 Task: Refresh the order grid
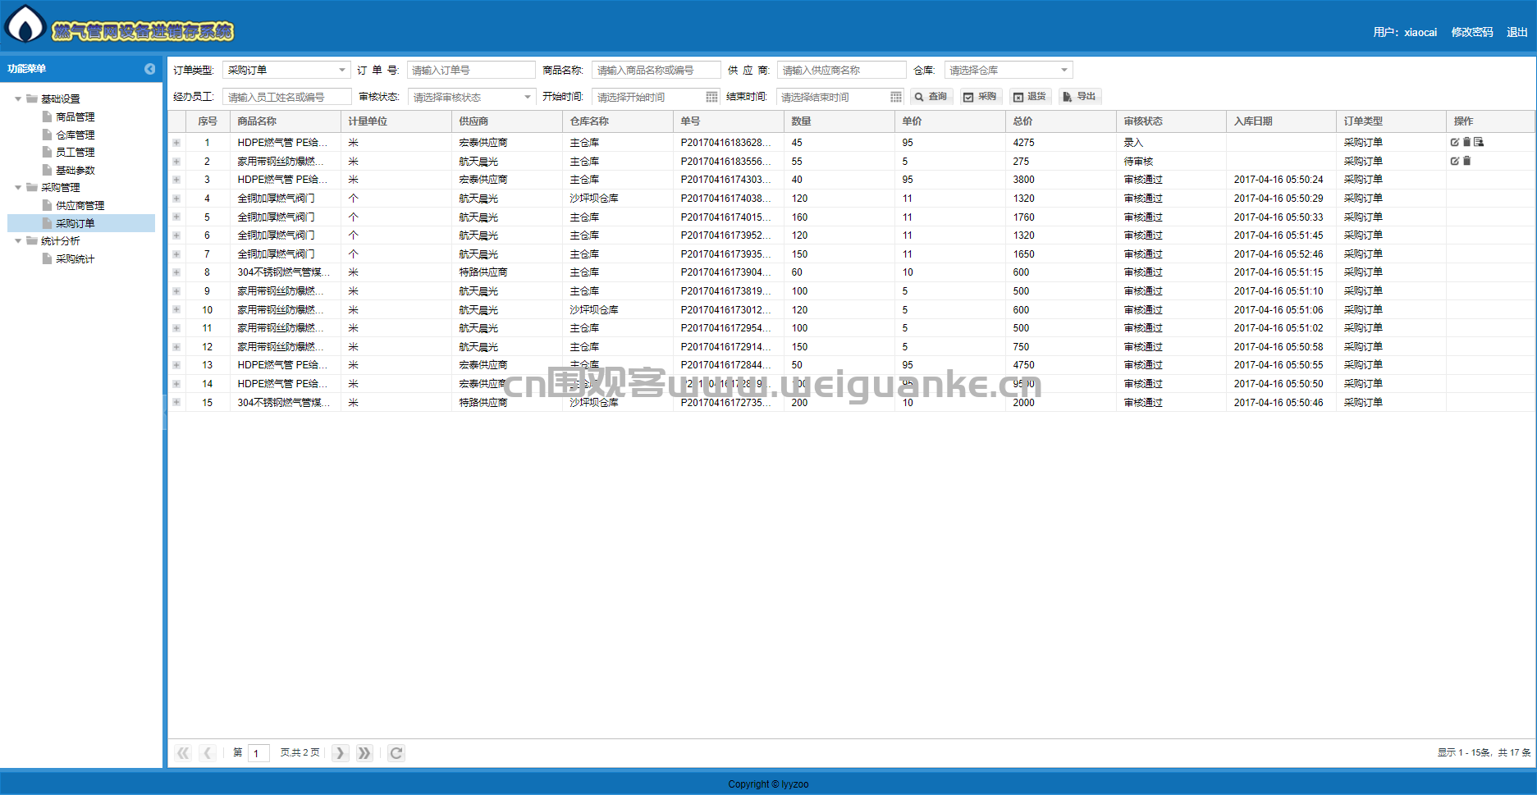pos(396,753)
